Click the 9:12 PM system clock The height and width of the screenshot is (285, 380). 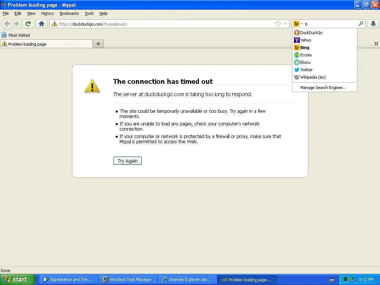click(x=366, y=279)
